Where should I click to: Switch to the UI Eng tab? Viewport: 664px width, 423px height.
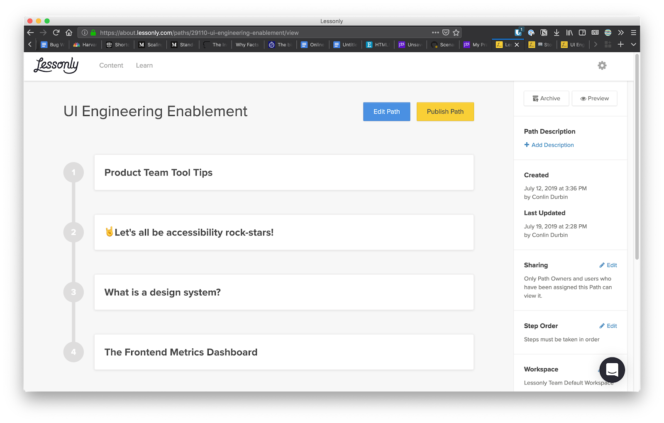[x=573, y=44]
